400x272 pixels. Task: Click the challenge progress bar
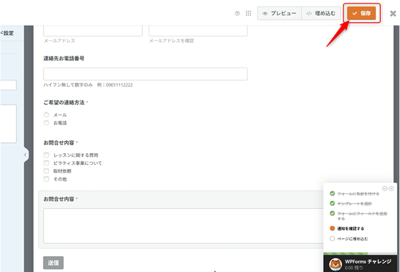click(360, 253)
